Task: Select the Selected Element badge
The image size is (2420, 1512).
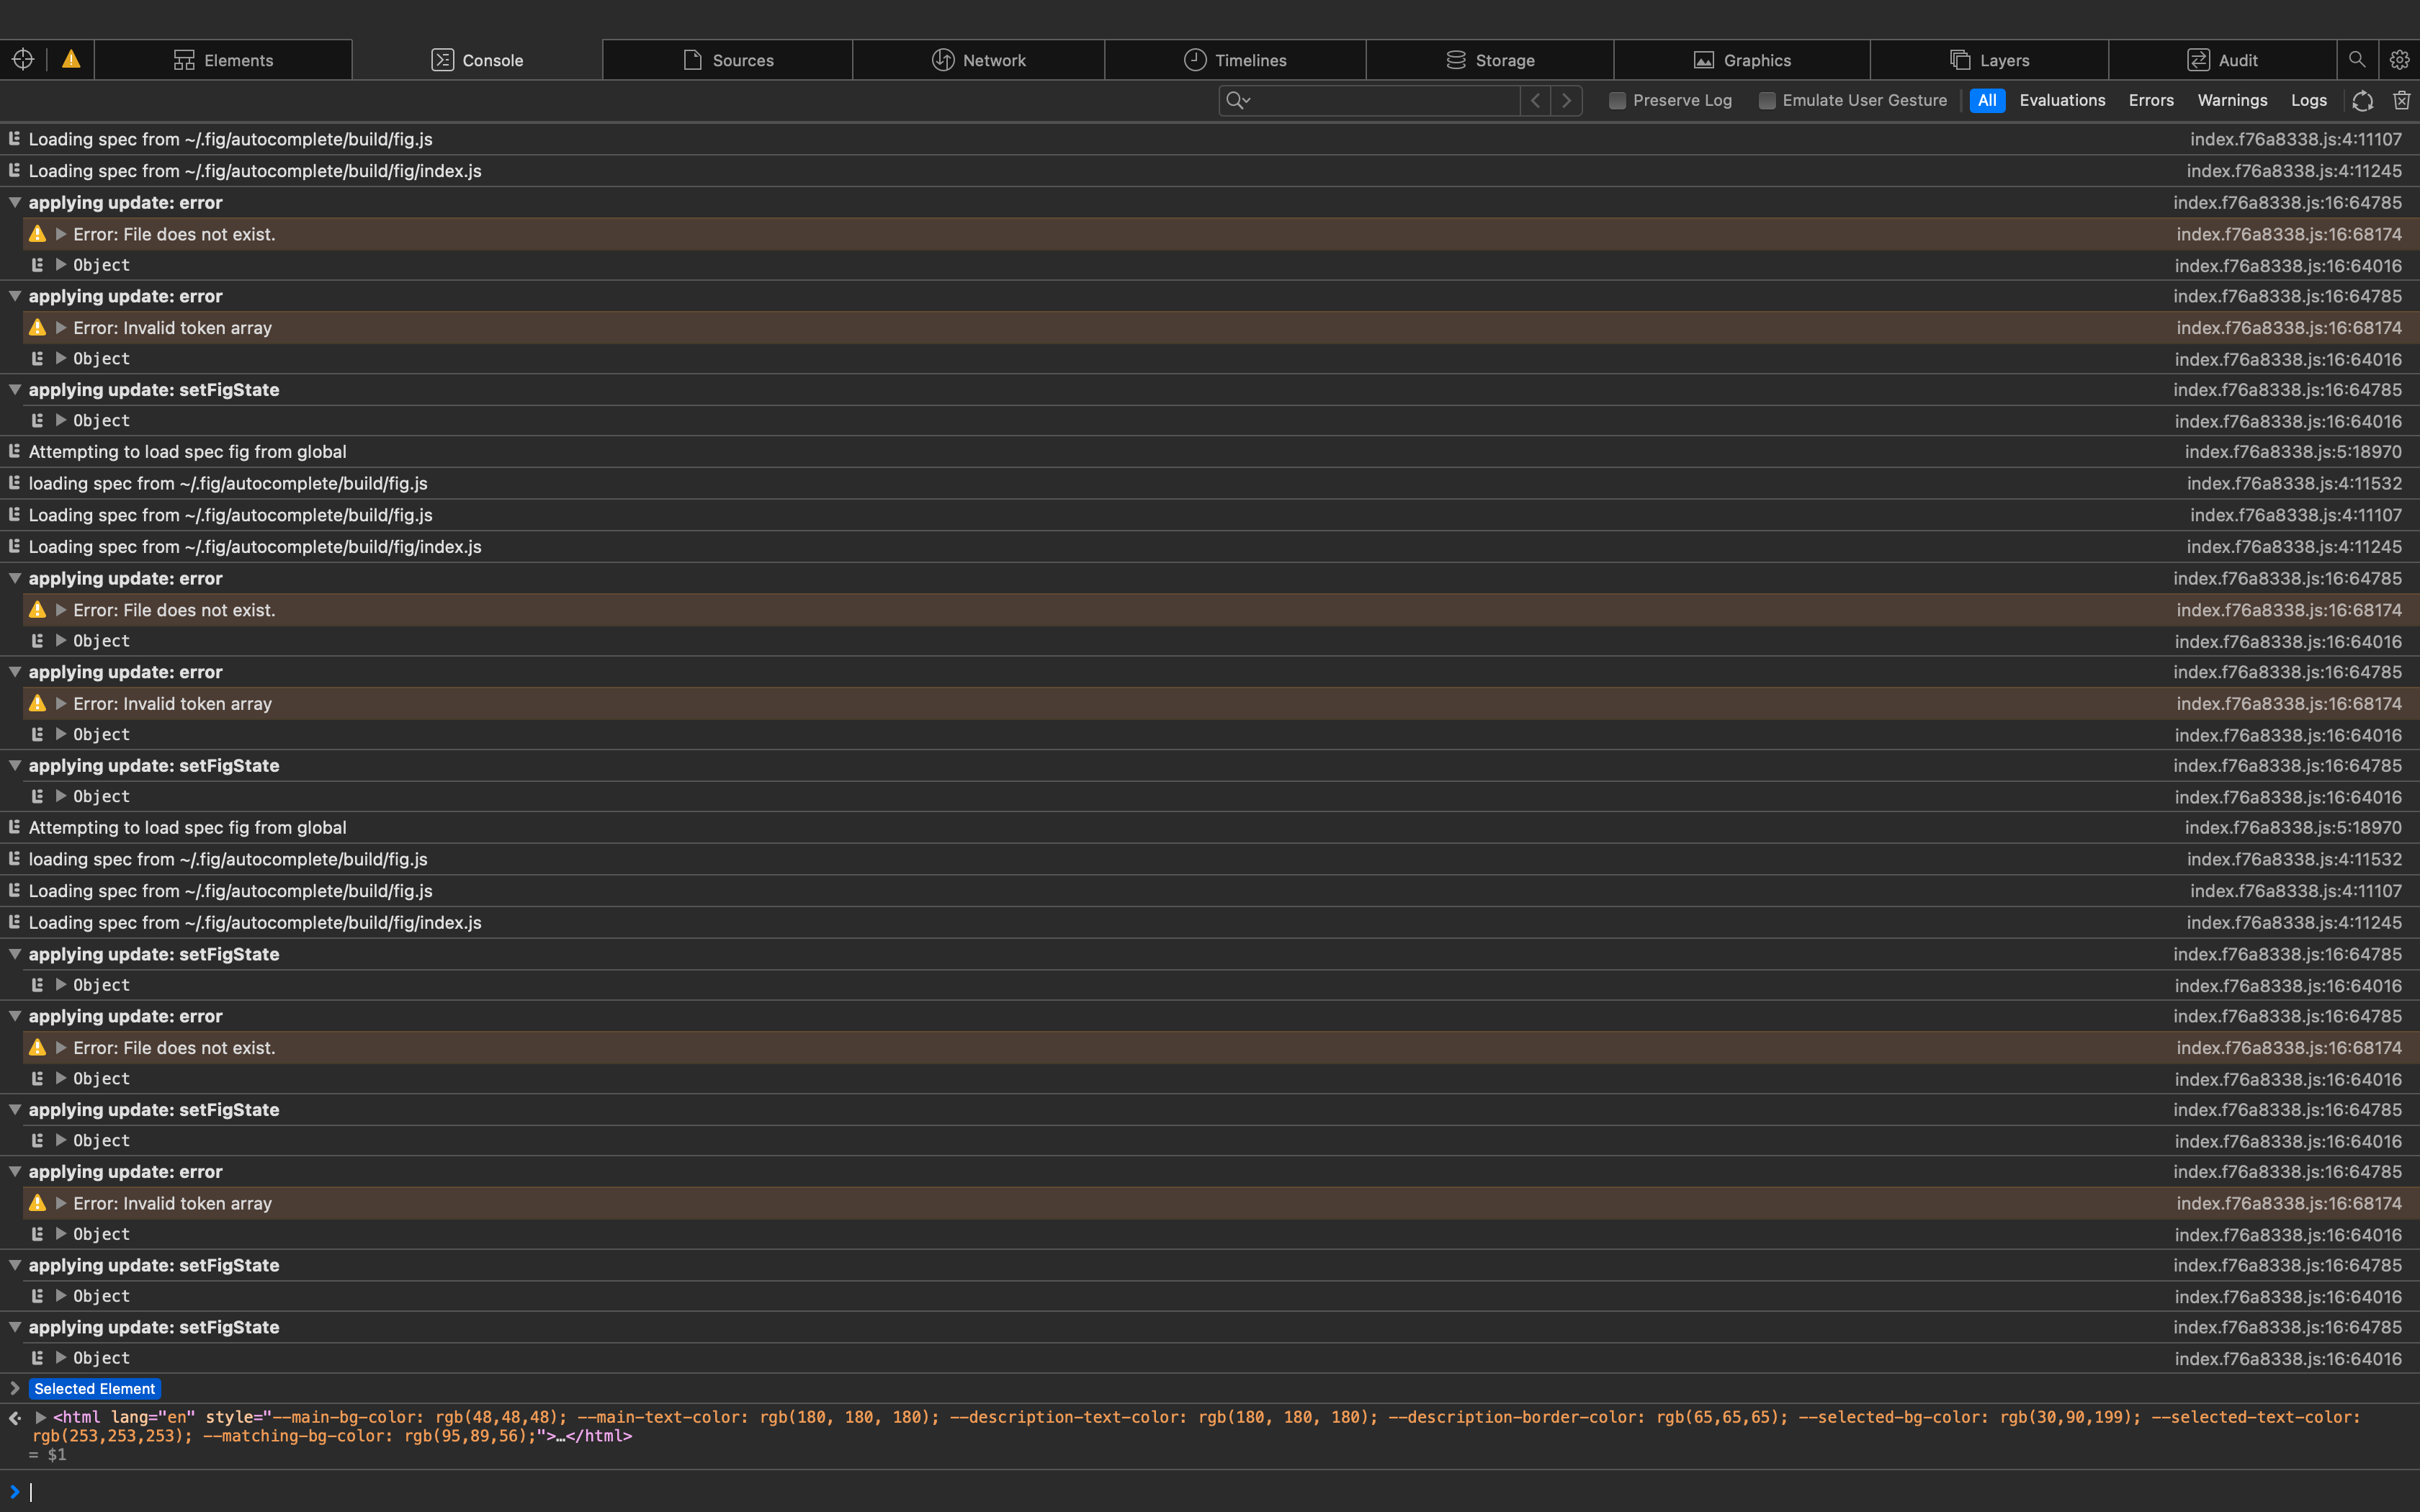Action: click(x=95, y=1388)
